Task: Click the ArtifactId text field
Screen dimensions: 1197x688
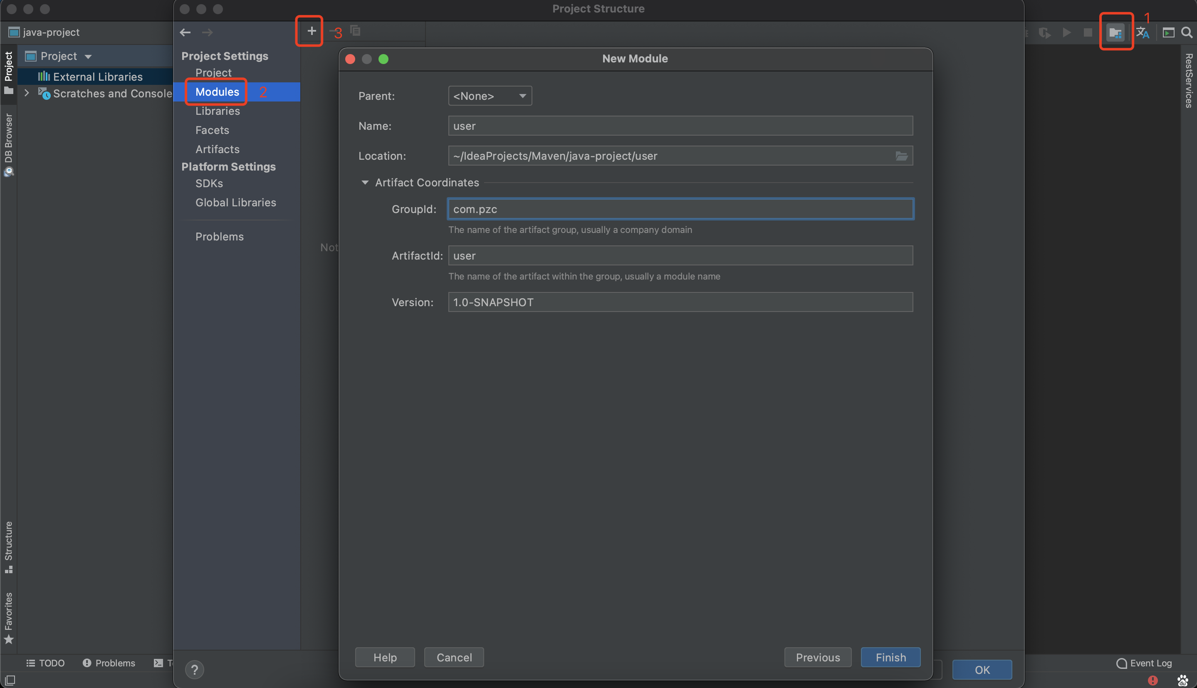Action: click(680, 256)
